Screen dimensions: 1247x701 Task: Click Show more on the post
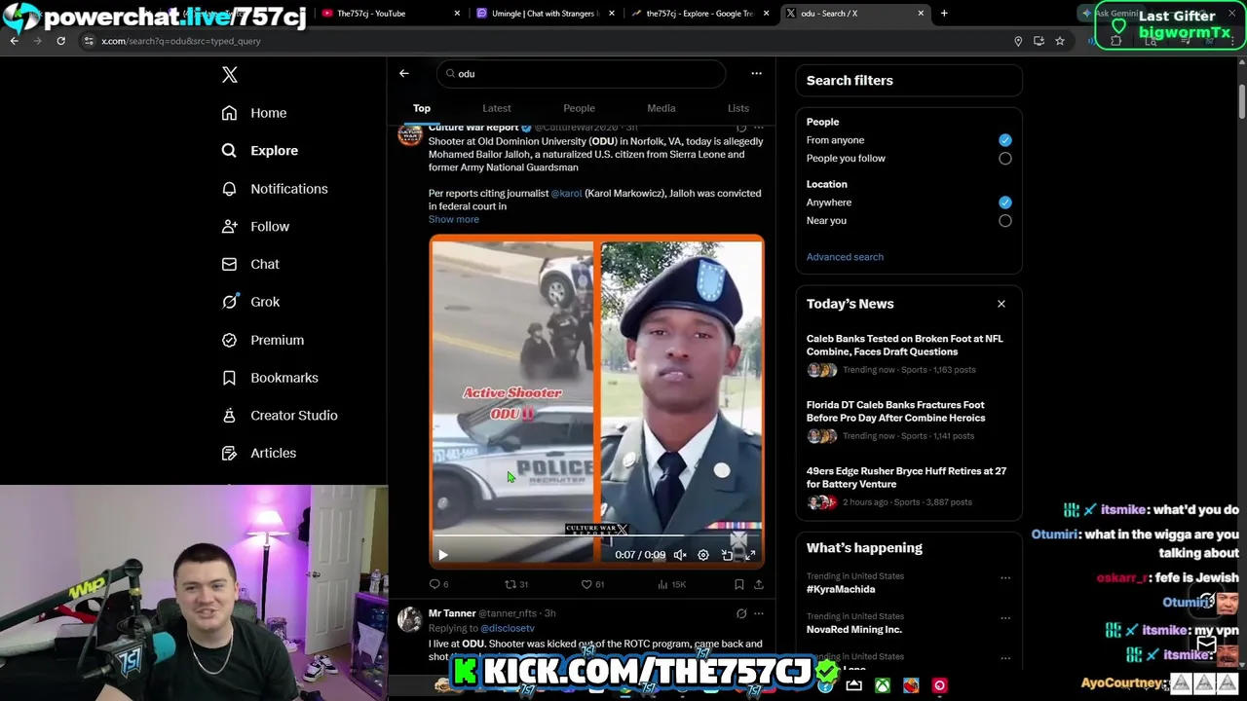454,219
